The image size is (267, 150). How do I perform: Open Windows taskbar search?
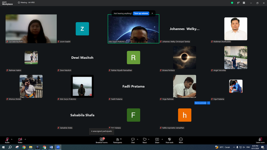(10, 147)
